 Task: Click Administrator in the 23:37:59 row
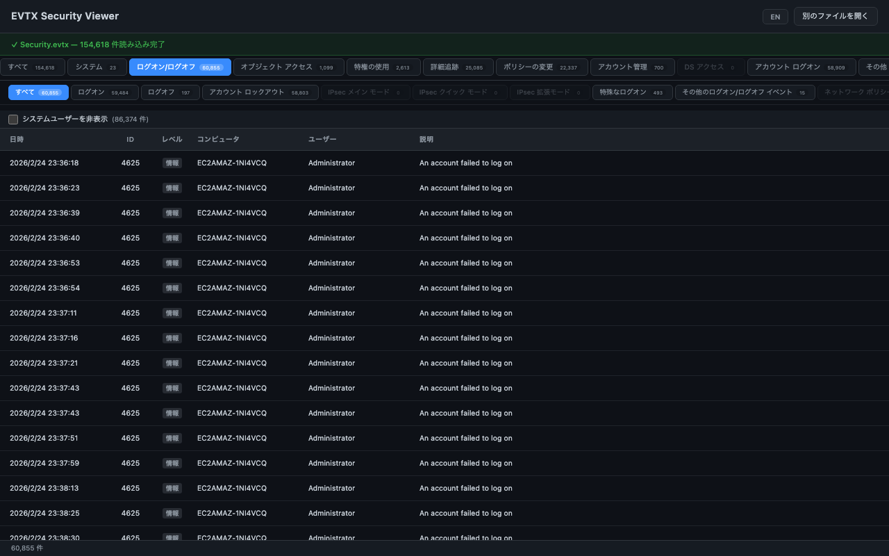tap(331, 464)
